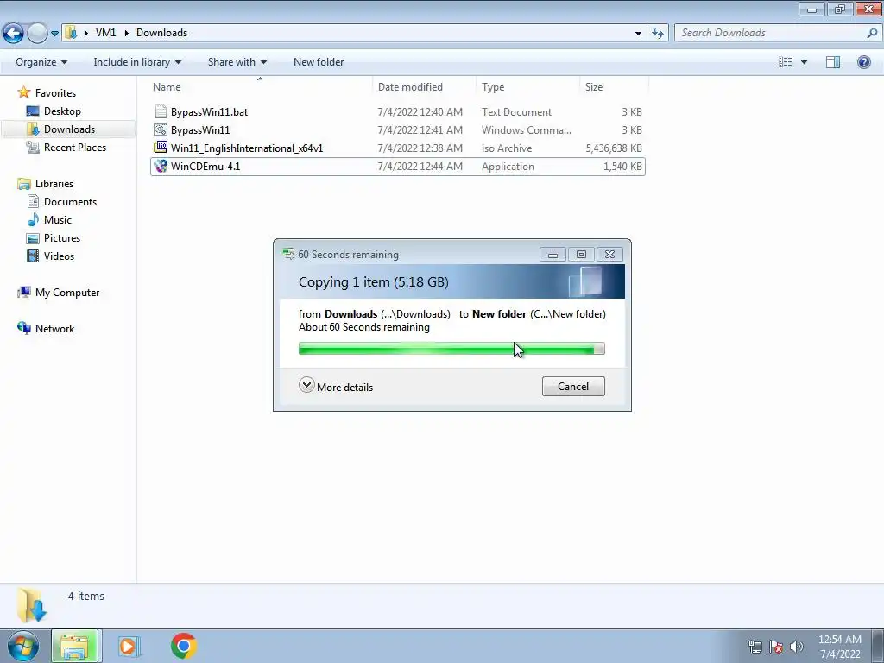Open the address bar history dropdown
Image resolution: width=884 pixels, height=663 pixels.
coord(638,33)
